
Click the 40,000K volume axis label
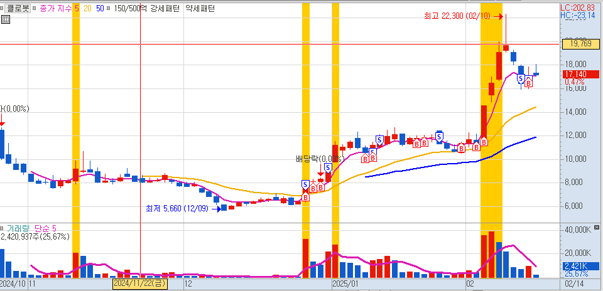coord(577,230)
